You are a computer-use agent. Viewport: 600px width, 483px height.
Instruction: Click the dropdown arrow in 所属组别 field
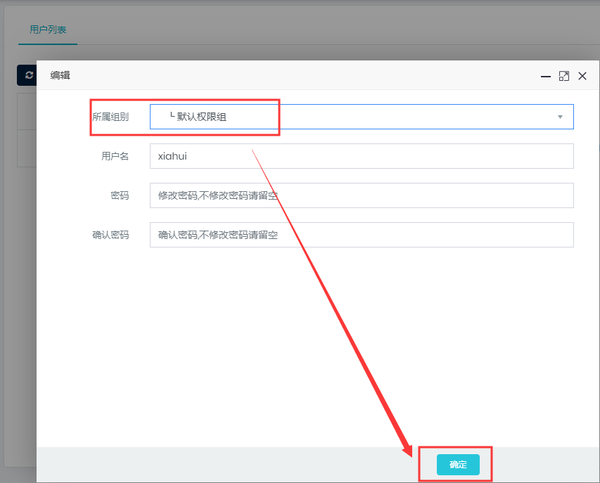[560, 117]
